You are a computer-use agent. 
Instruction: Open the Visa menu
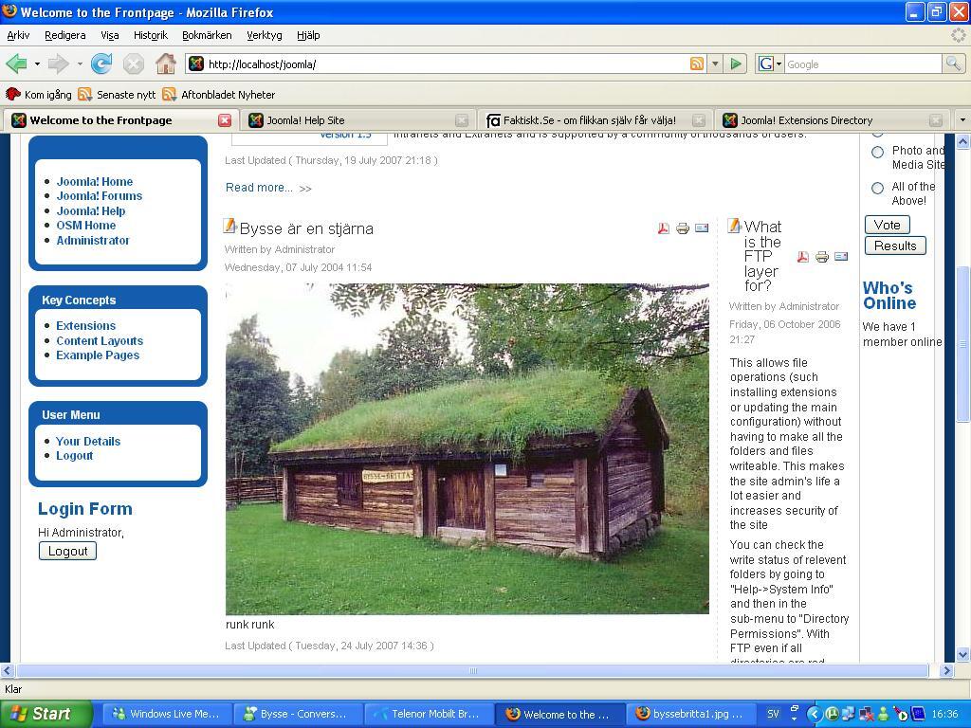(110, 35)
